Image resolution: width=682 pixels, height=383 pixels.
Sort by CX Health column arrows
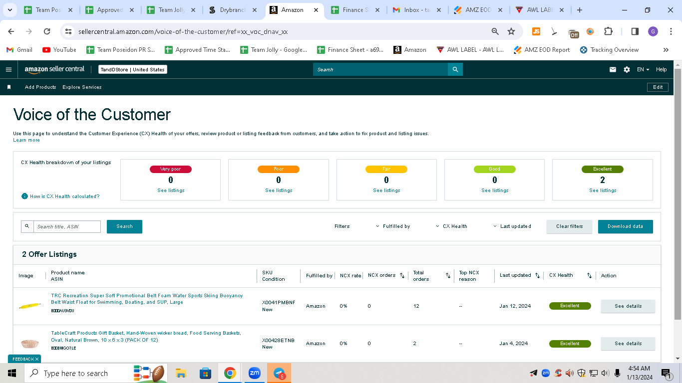click(x=589, y=275)
